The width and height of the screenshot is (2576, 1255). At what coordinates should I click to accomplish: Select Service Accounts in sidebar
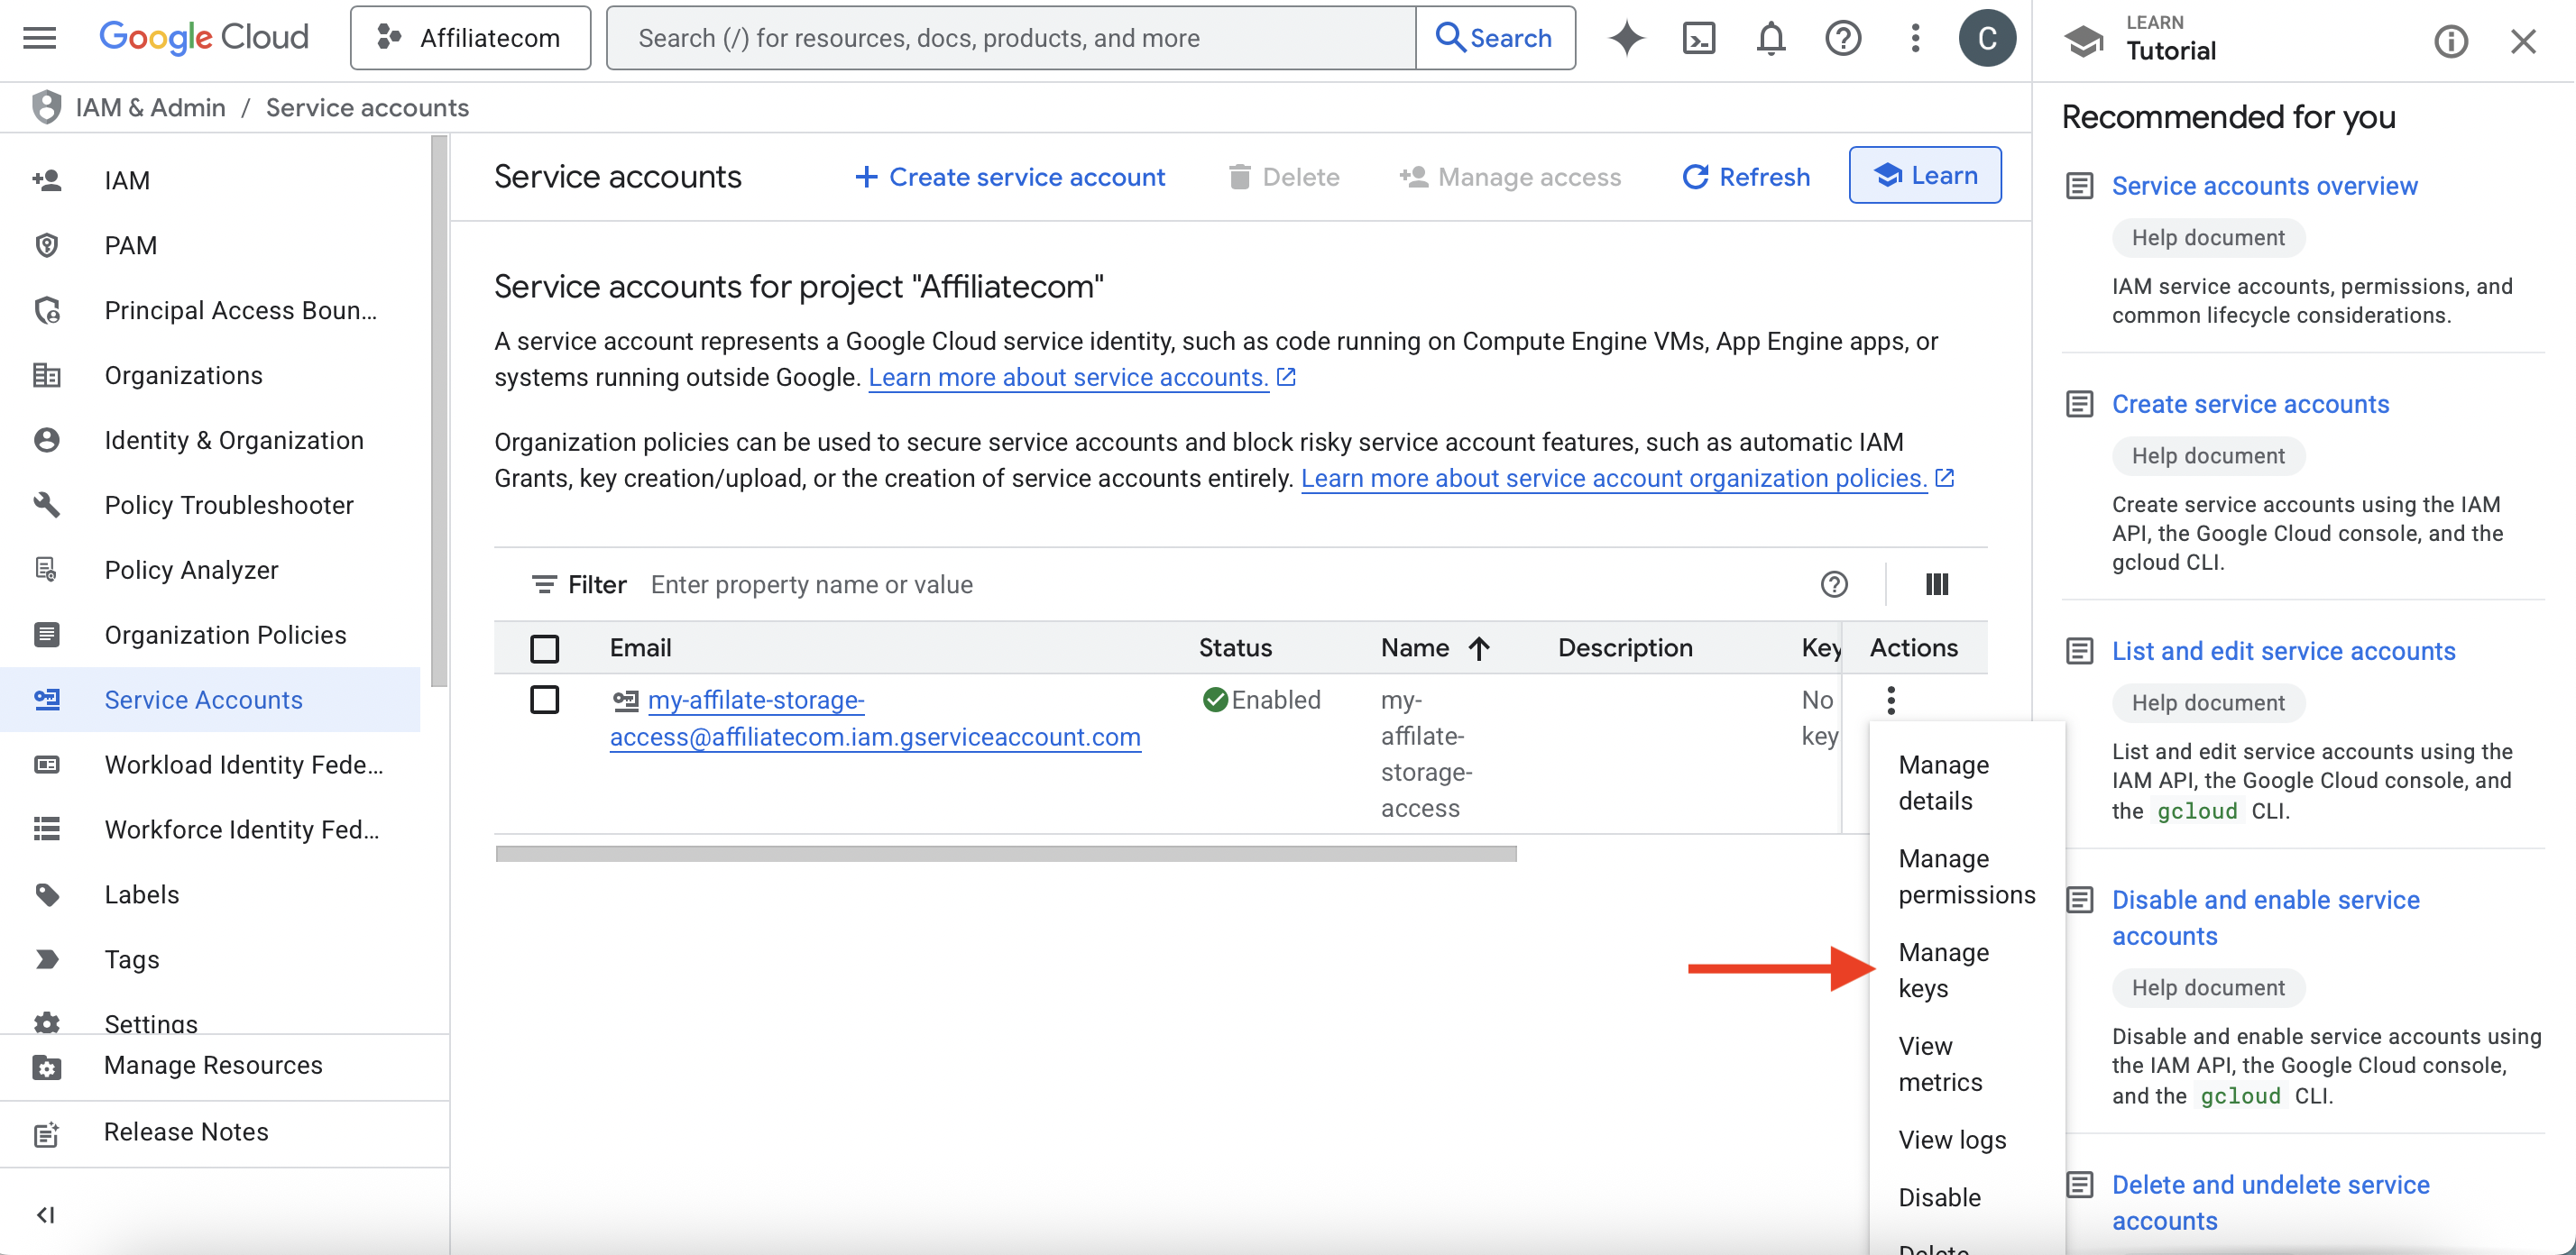coord(210,700)
